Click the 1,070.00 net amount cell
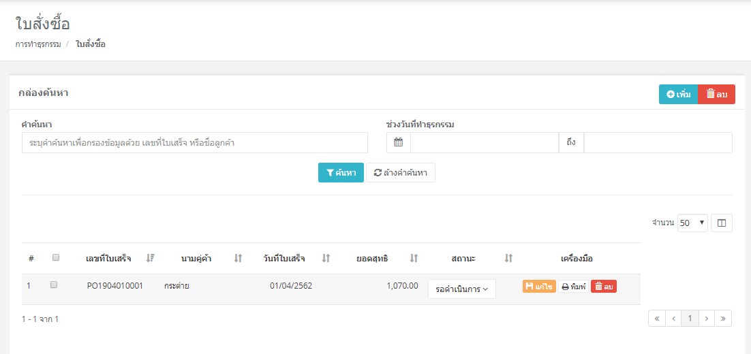751x354 pixels. [x=402, y=286]
